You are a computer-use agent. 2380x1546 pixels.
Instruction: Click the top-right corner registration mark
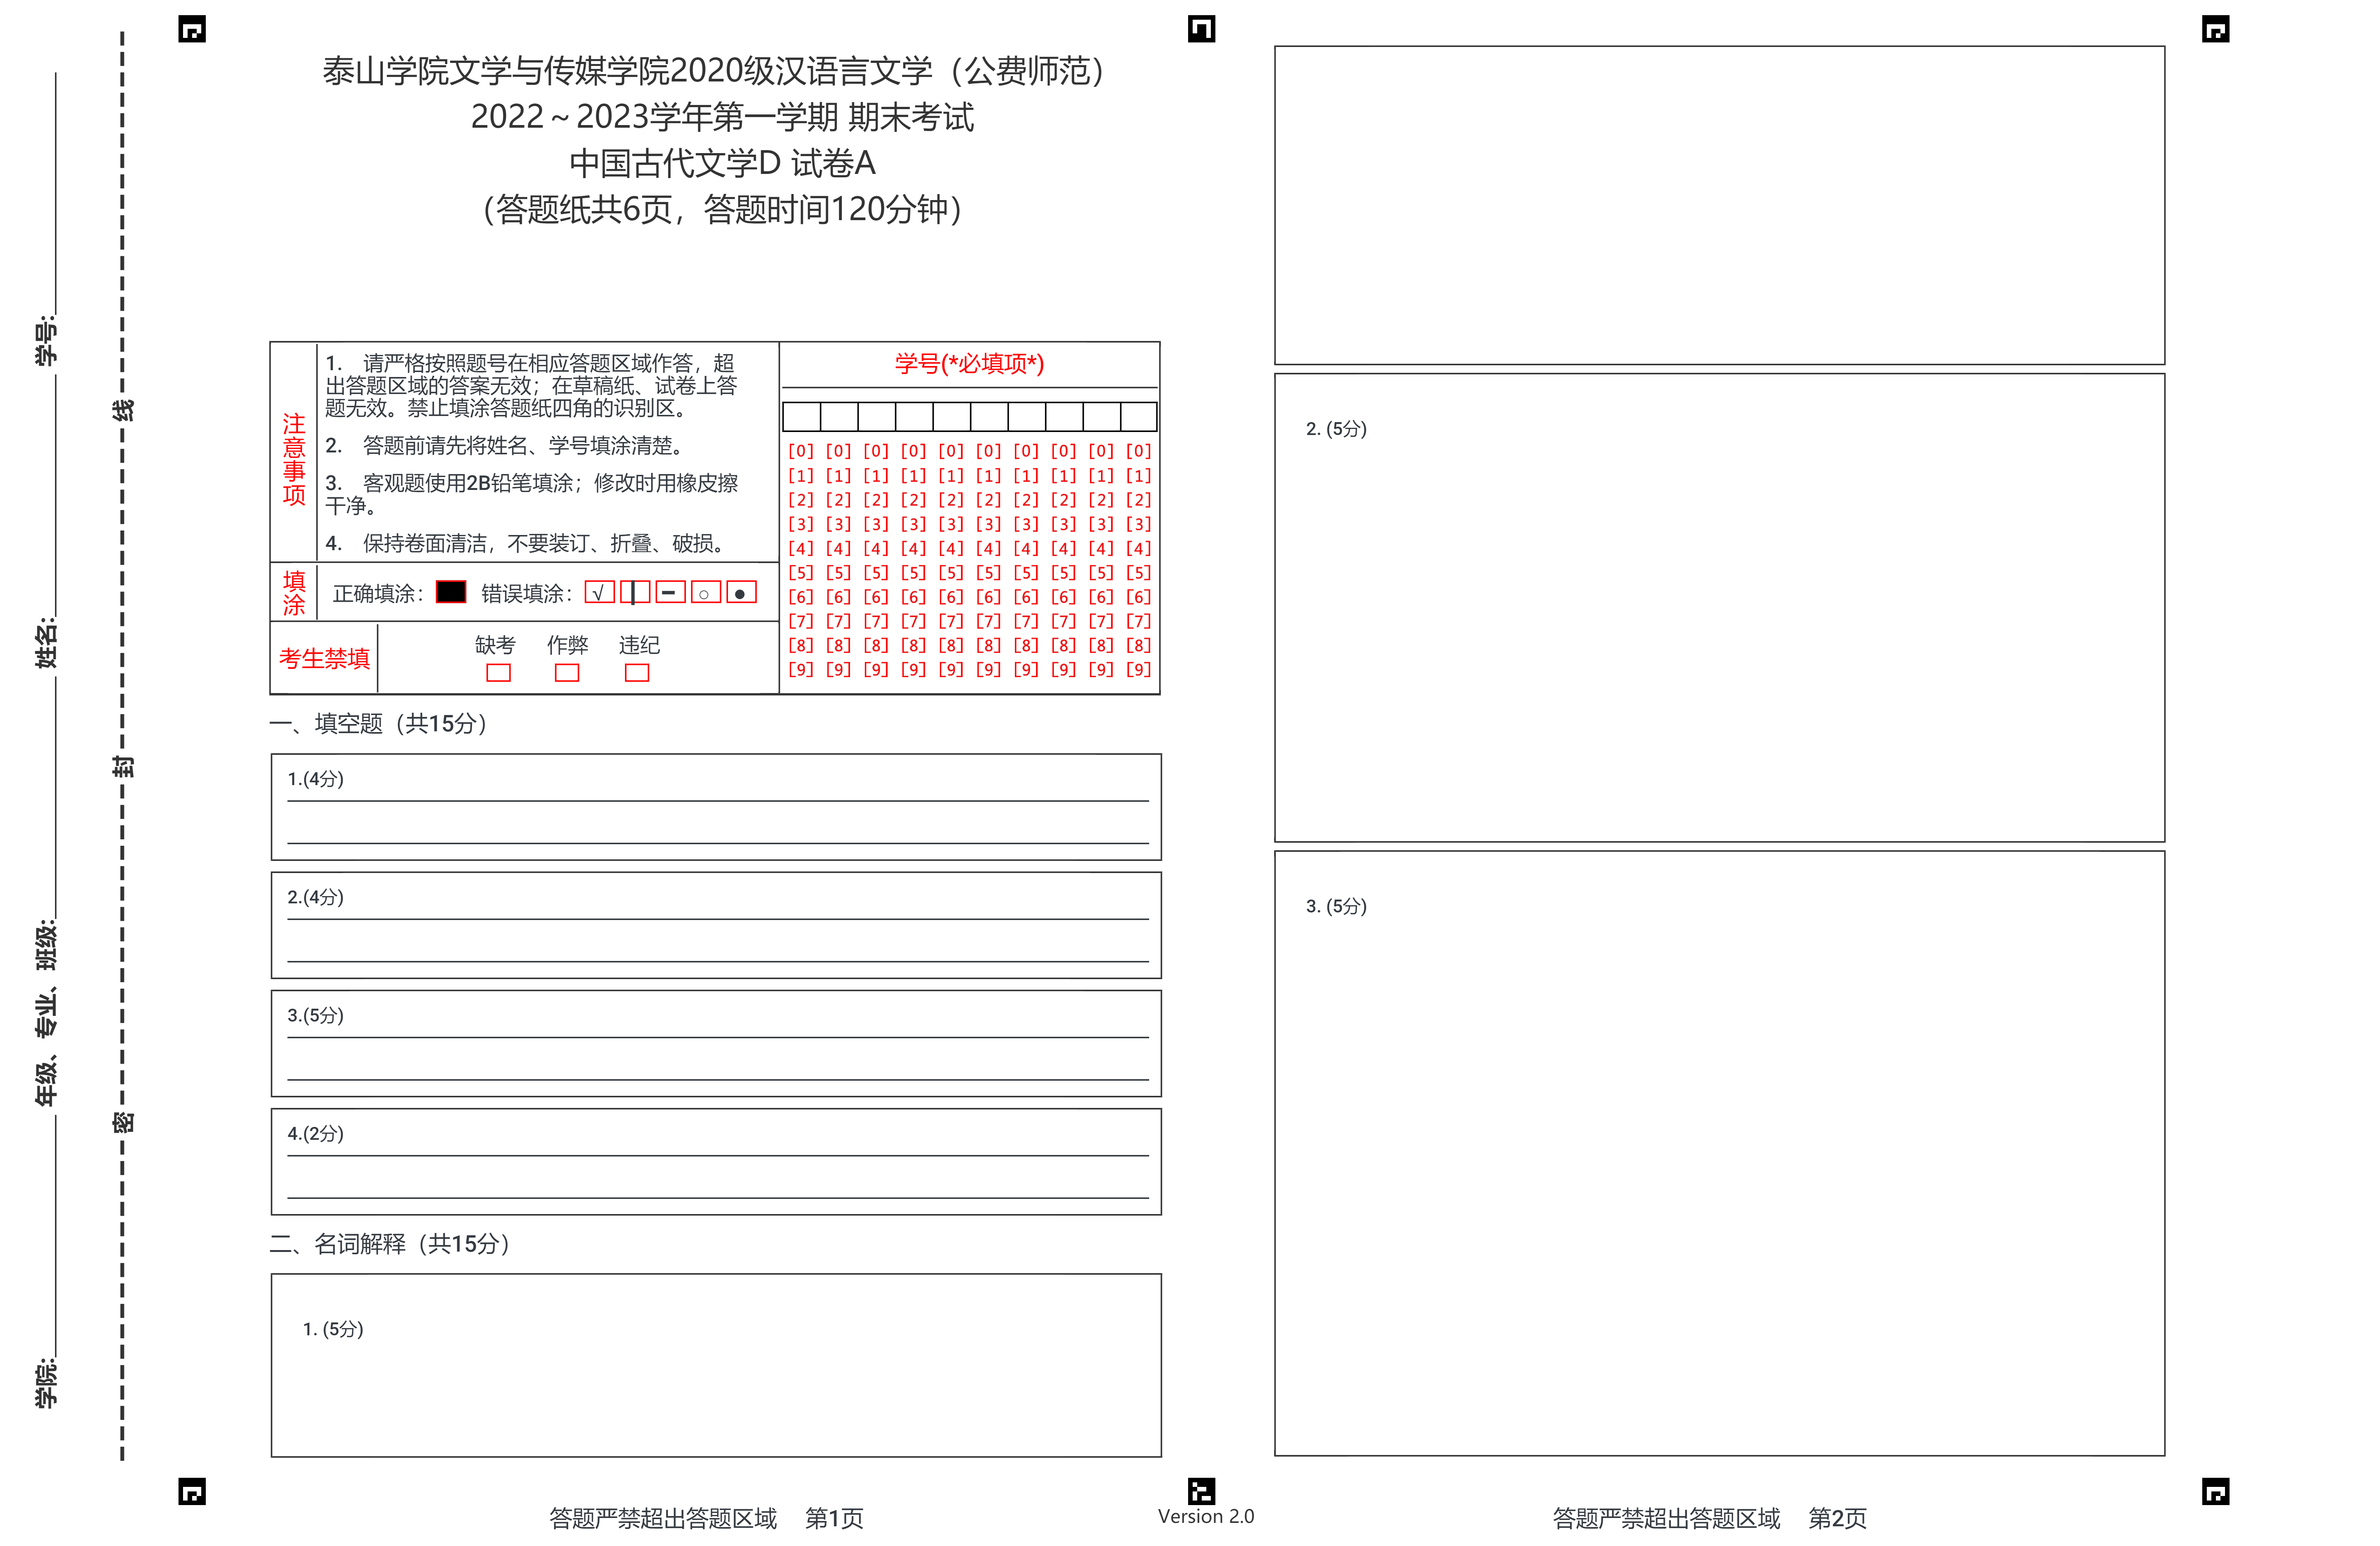[x=2216, y=29]
